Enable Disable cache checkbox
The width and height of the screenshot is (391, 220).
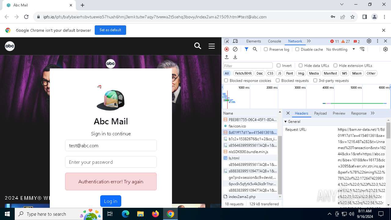point(297,49)
